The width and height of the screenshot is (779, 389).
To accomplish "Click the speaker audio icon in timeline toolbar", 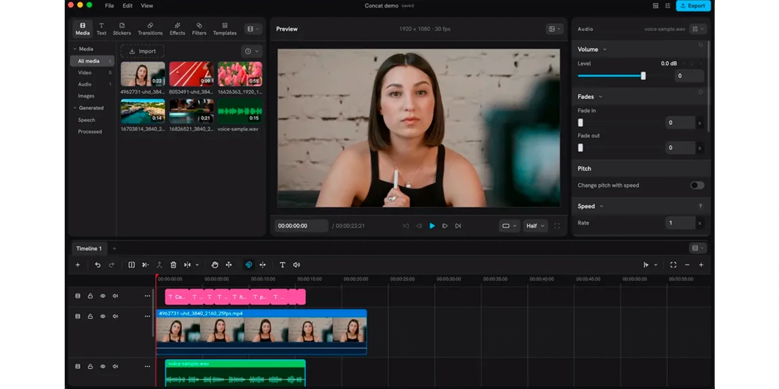I will [x=296, y=265].
